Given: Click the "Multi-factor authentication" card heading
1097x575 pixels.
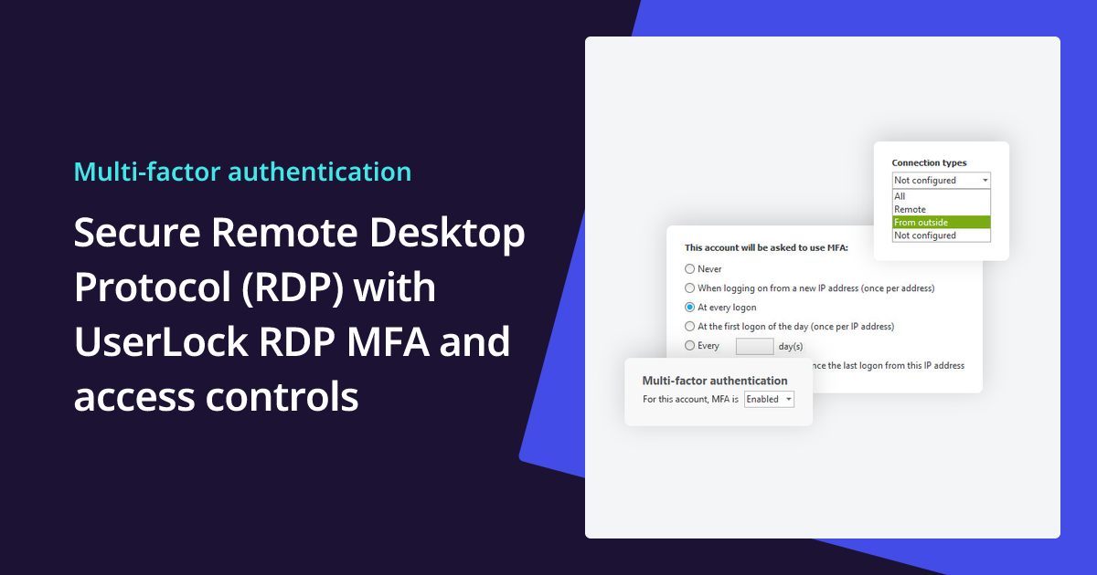Looking at the screenshot, I should tap(716, 380).
